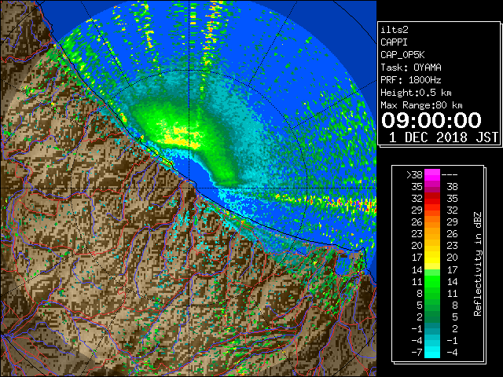Pick the magenta above-38 dBZ swatch
This screenshot has height=377, width=503.
point(432,175)
